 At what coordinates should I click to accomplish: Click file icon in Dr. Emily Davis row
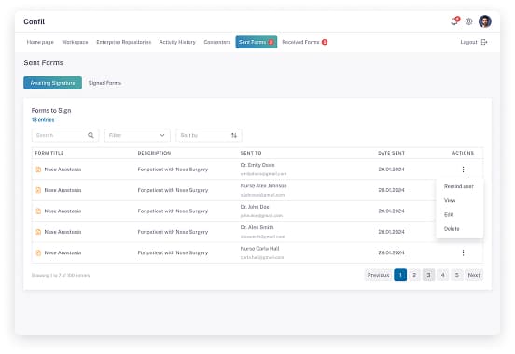pos(38,170)
